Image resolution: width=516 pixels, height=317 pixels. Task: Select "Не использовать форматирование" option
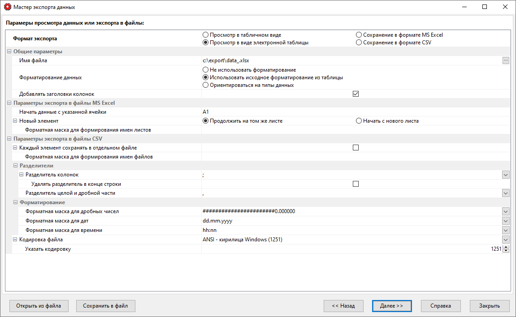coord(205,70)
